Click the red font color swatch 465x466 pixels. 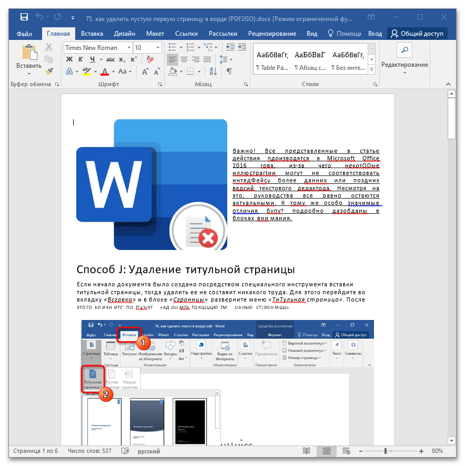[104, 71]
